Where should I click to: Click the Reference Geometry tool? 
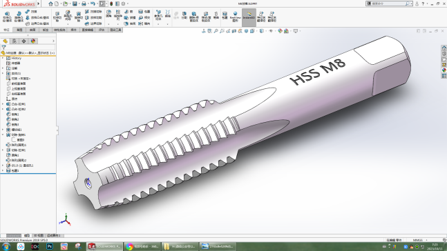pos(158,15)
